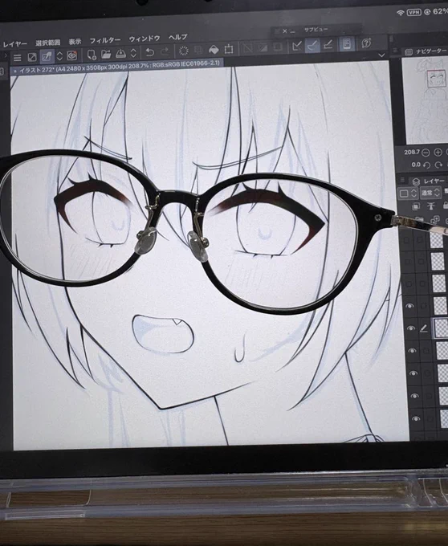Switch to the サブビュー palette tab
This screenshot has height=546, width=448.
[x=316, y=30]
